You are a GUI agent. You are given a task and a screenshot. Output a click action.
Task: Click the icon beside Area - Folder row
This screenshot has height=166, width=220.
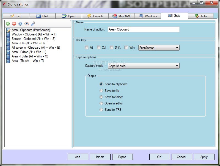tap(8, 56)
